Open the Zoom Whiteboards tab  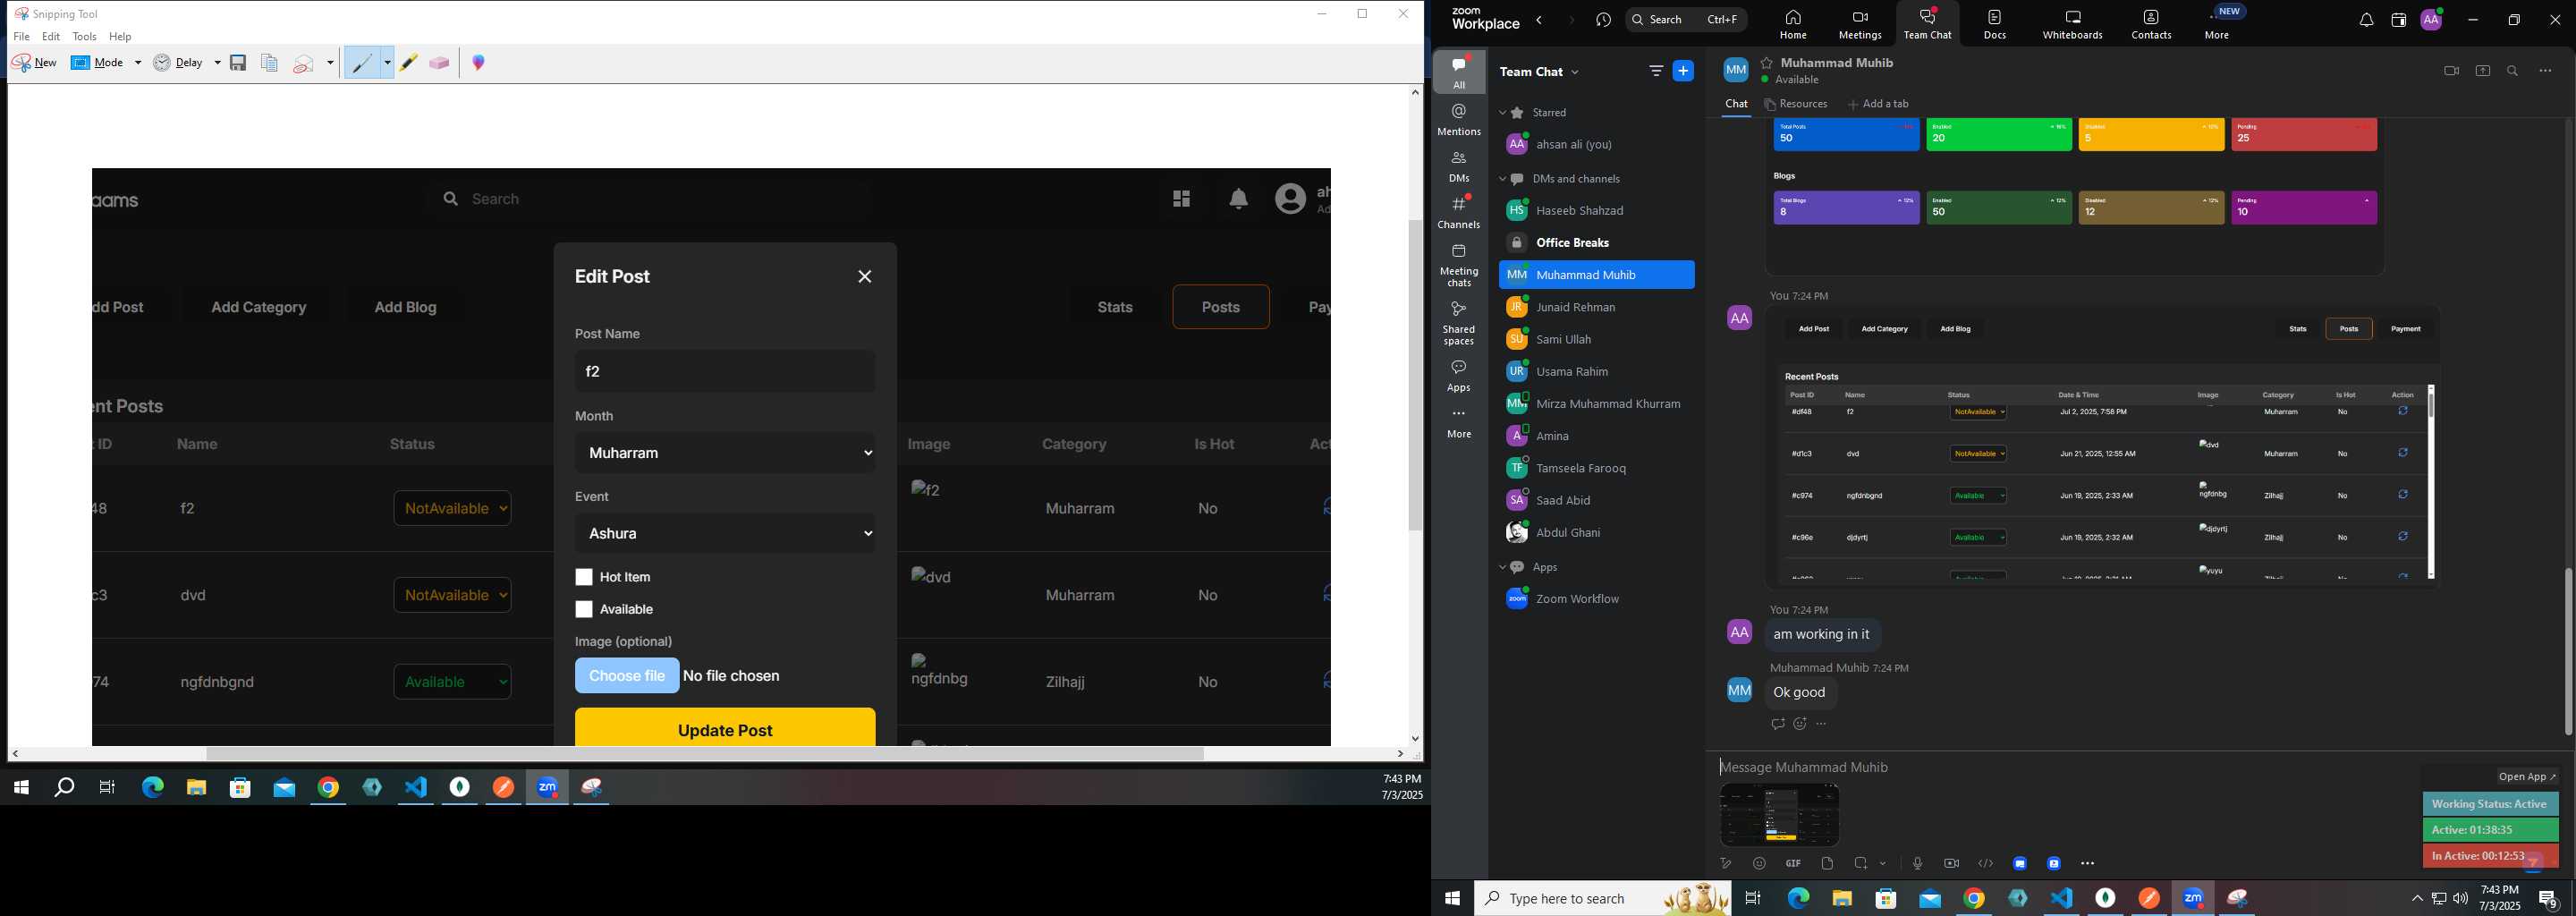click(2072, 24)
